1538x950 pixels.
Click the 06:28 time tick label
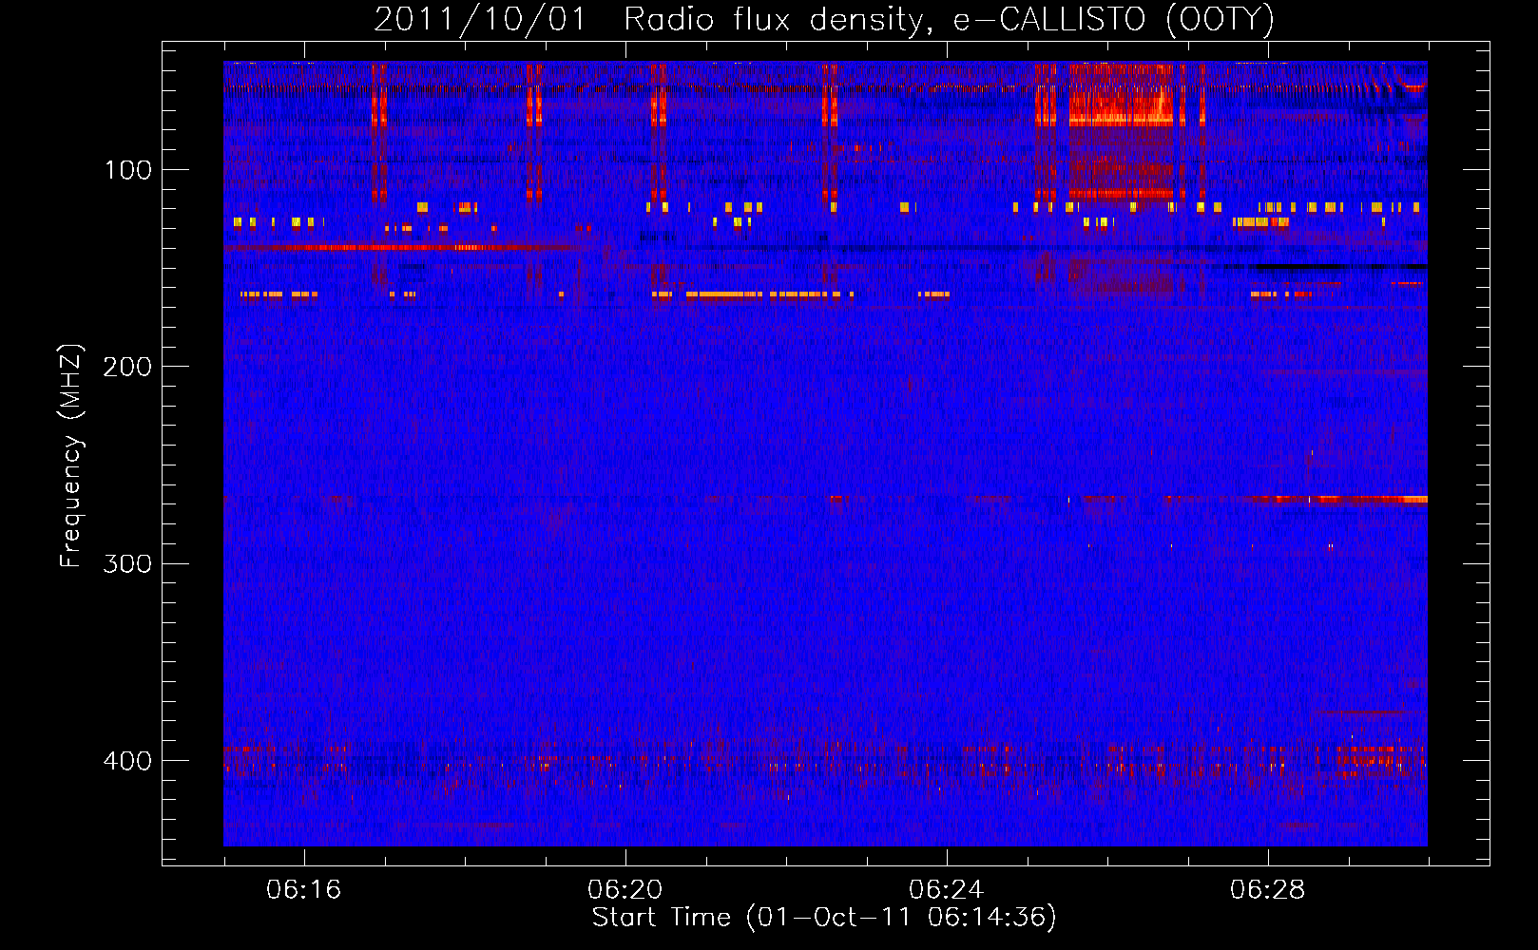click(x=1268, y=890)
